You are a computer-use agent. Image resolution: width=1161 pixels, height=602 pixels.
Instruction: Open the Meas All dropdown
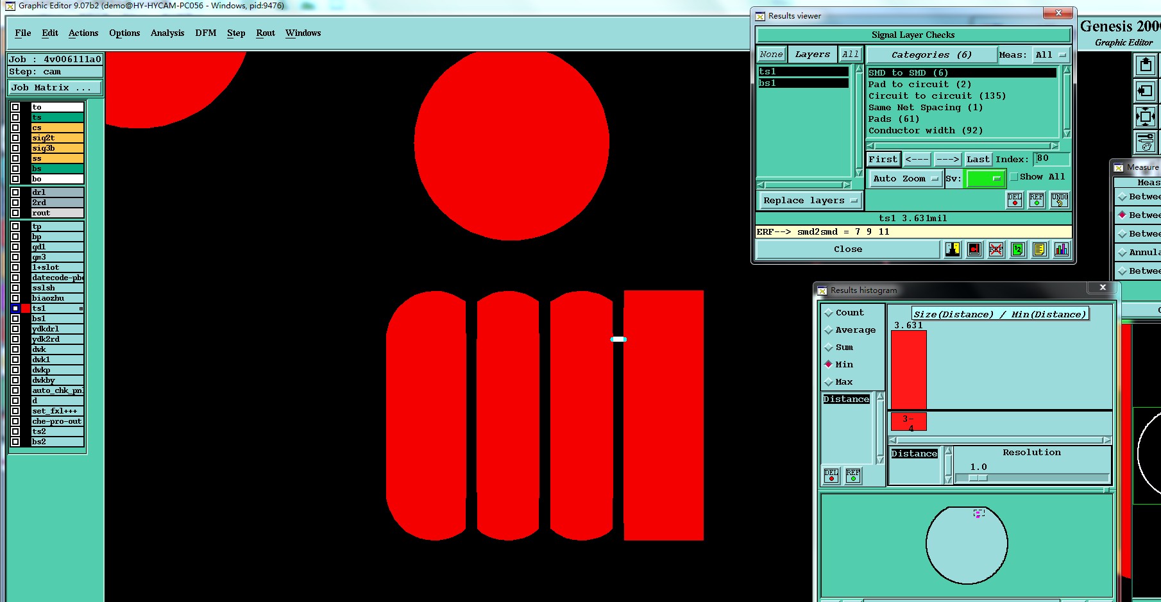click(x=1050, y=55)
